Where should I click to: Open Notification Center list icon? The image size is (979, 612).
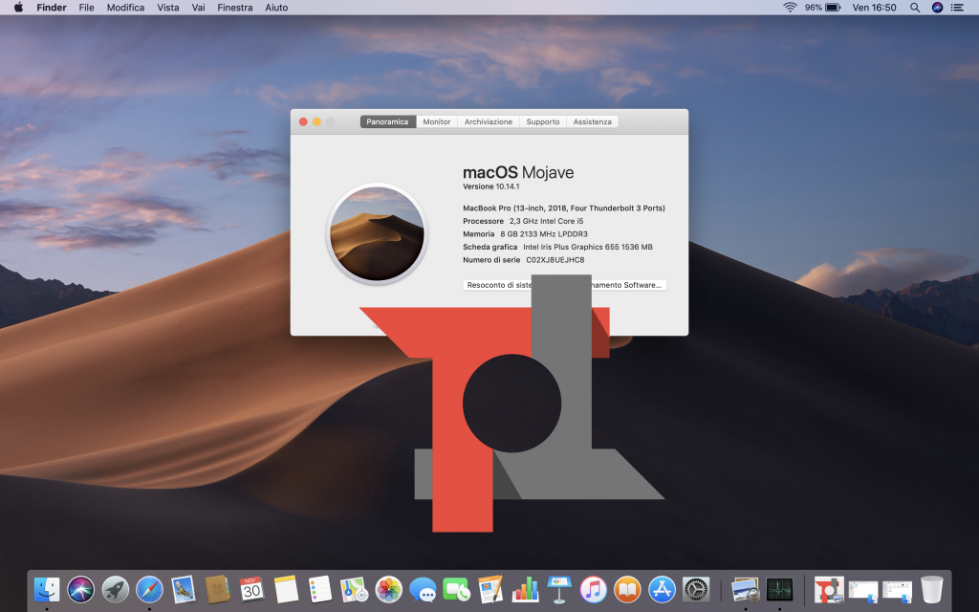(957, 8)
